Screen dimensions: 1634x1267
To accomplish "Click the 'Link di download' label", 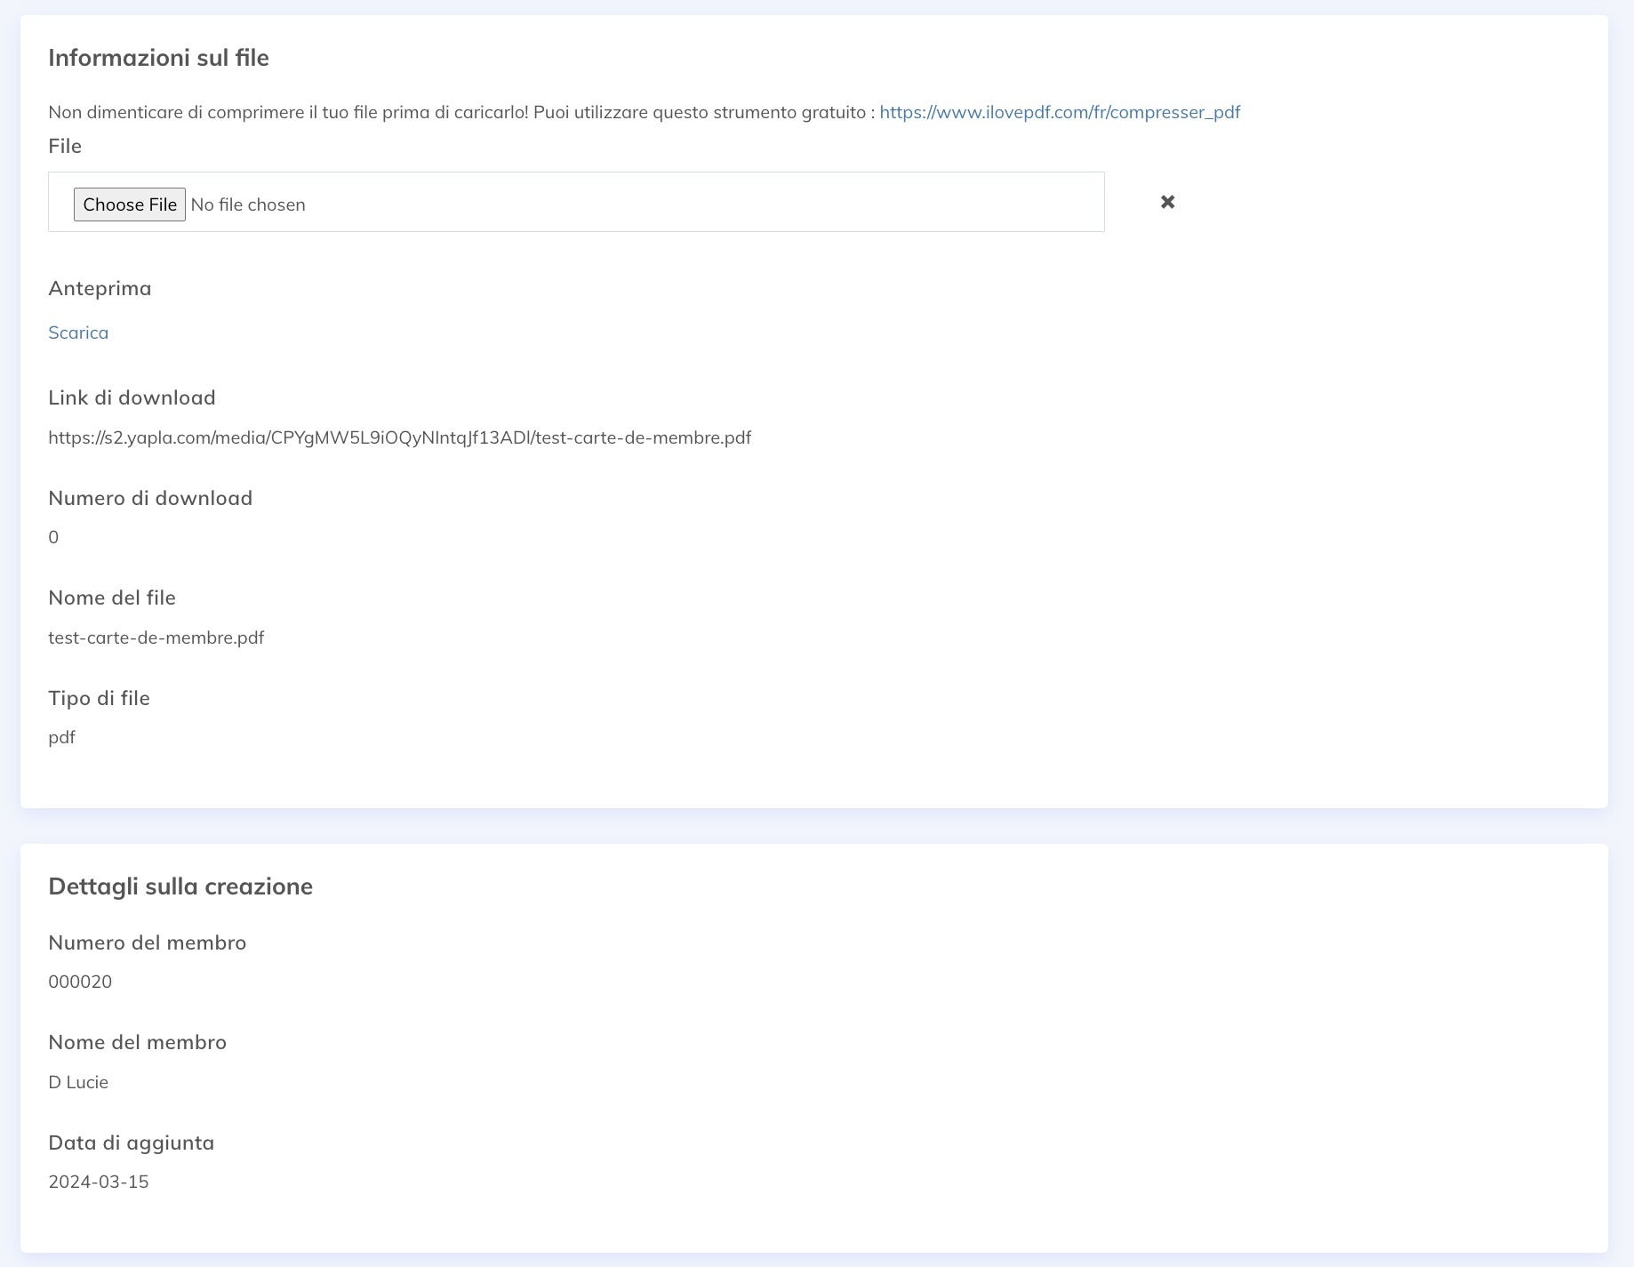I will click(x=132, y=397).
